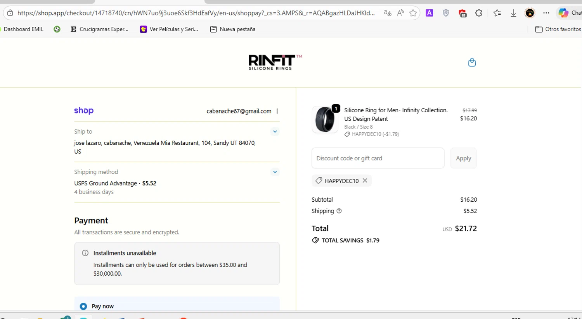Focus the Discount code or gift card field
Viewport: 582px width, 319px height.
click(x=378, y=158)
